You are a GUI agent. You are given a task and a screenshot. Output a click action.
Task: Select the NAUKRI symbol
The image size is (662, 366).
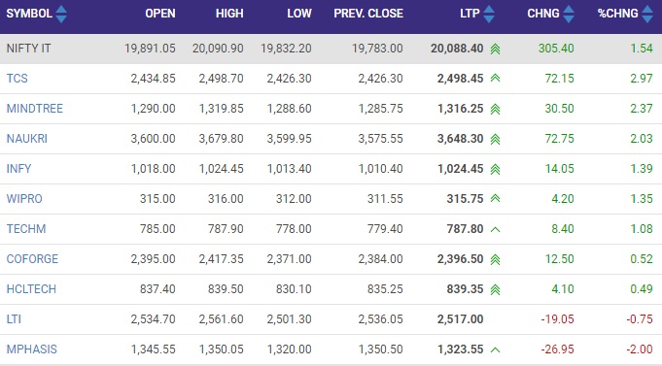(x=26, y=138)
